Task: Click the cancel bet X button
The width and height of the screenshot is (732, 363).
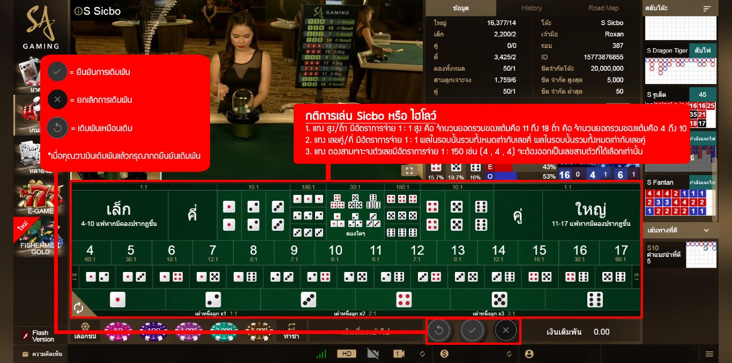Action: pos(505,330)
